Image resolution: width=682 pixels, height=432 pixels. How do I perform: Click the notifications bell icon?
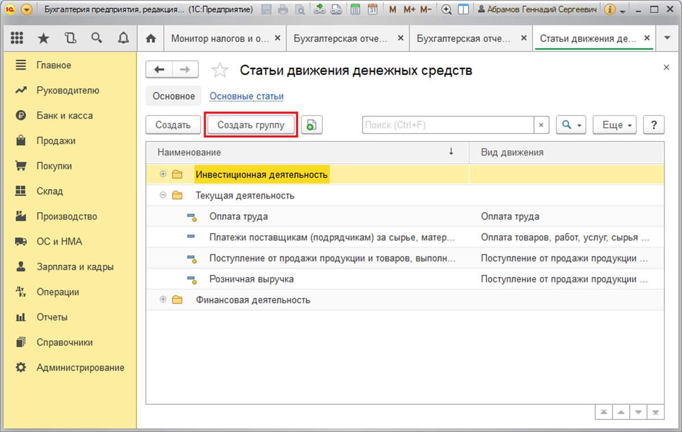[x=123, y=38]
